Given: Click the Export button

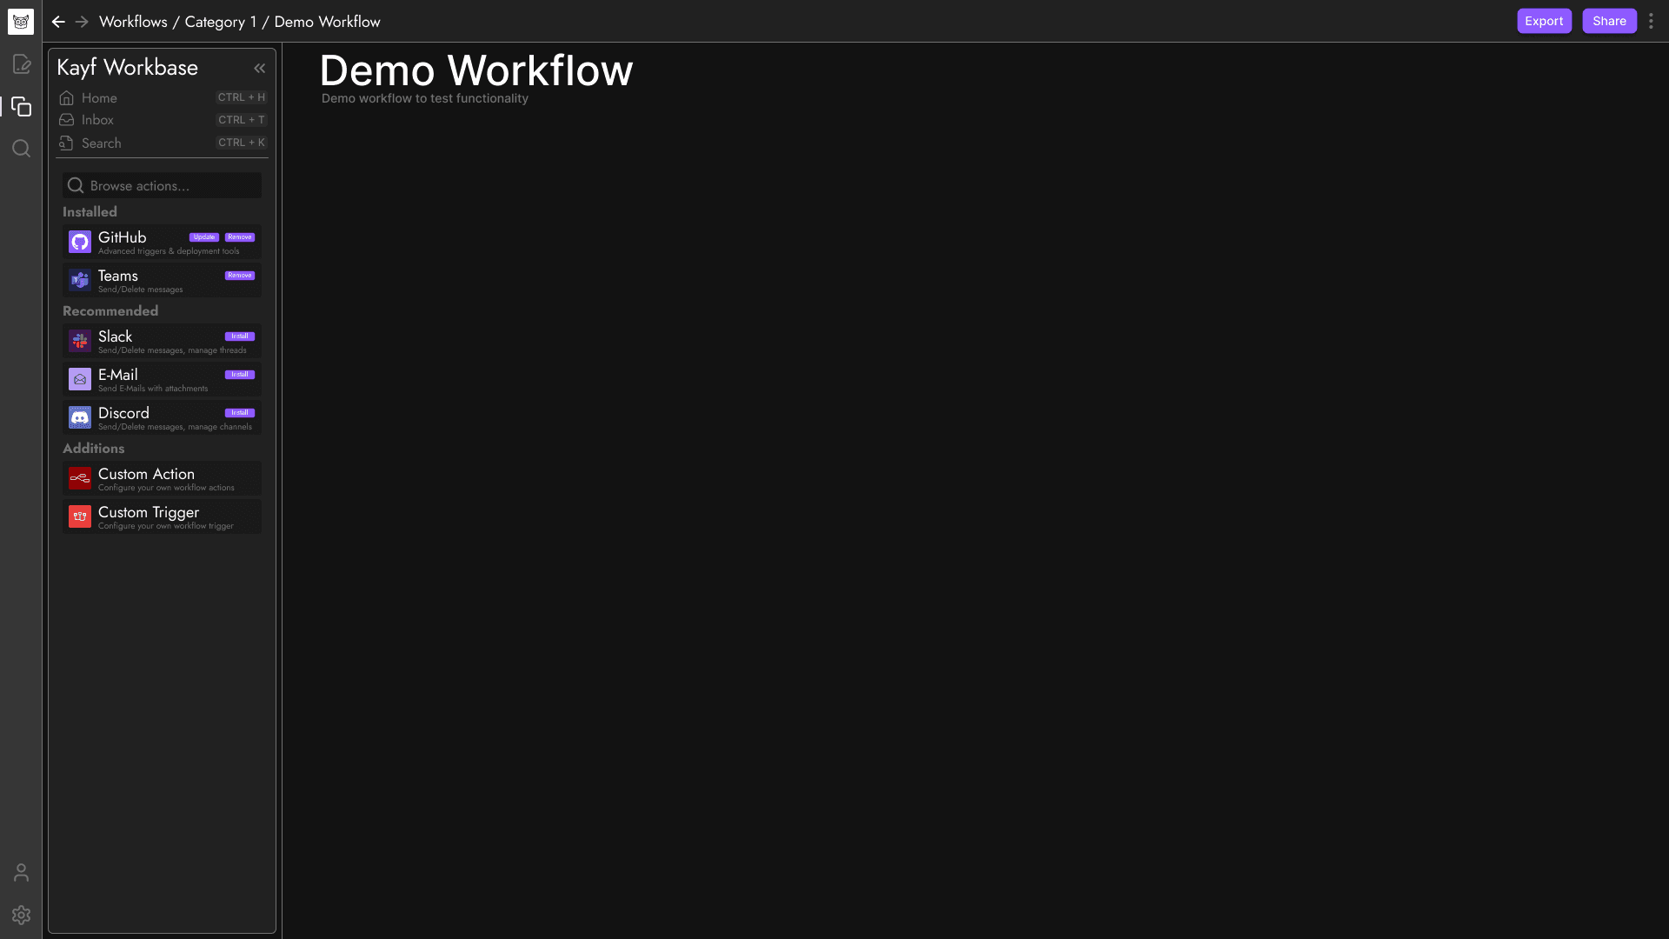Looking at the screenshot, I should [x=1544, y=21].
